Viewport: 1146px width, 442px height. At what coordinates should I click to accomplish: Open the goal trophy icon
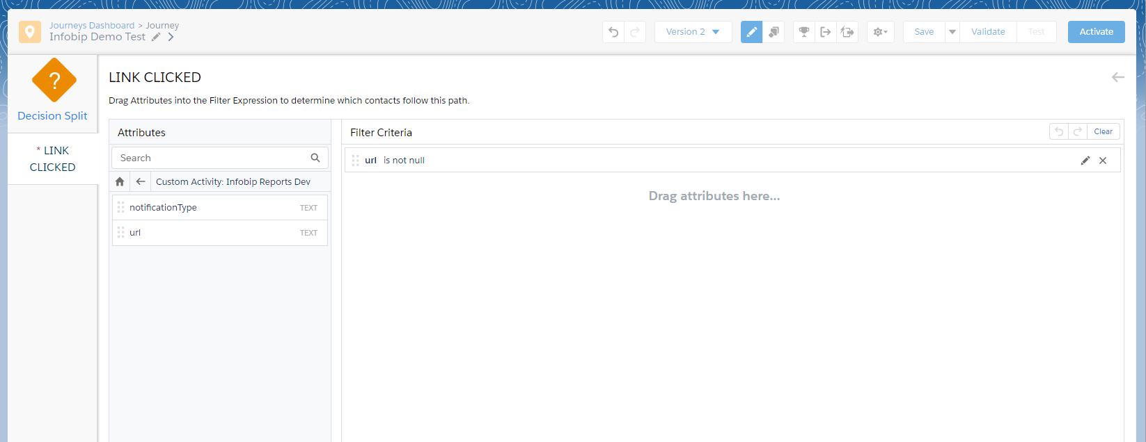(804, 32)
